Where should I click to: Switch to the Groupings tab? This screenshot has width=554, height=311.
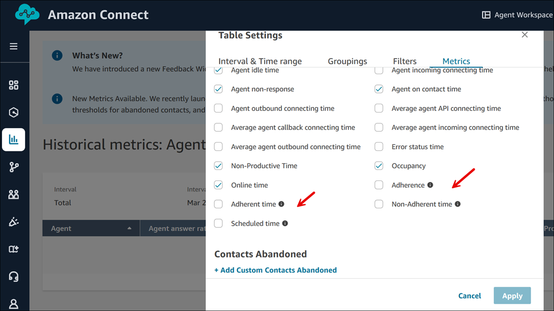(347, 61)
